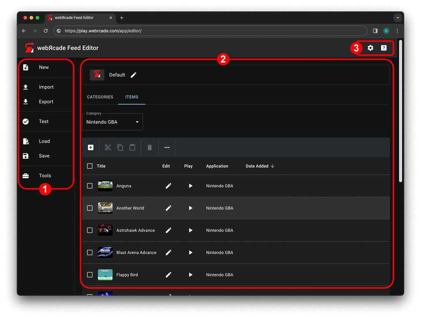Image resolution: width=421 pixels, height=318 pixels.
Task: Click the Tools label in sidebar
Action: click(x=45, y=176)
